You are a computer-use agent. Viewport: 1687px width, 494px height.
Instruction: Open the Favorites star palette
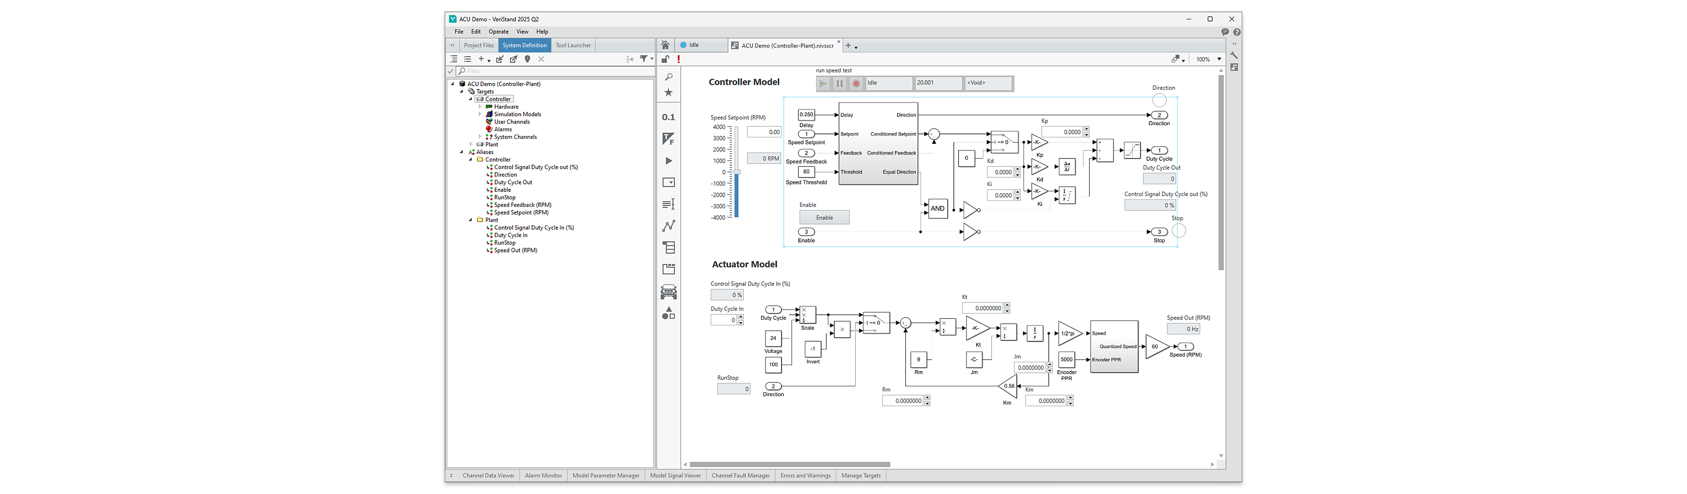point(669,93)
